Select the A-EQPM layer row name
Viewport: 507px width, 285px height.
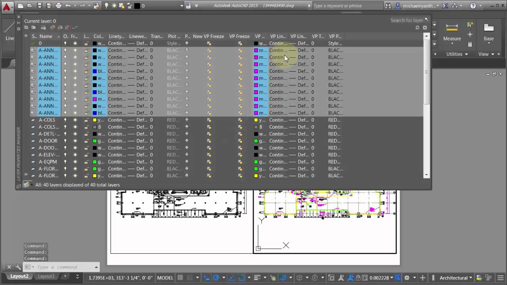48,162
